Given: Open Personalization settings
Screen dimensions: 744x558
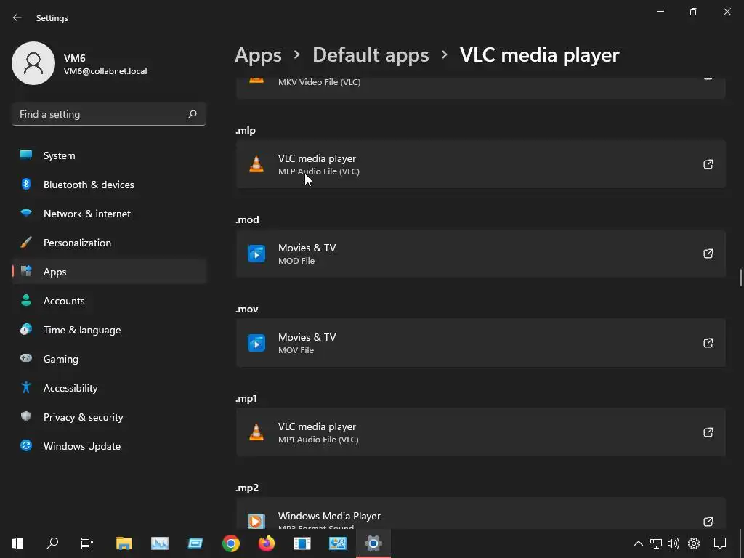Looking at the screenshot, I should tap(109, 243).
